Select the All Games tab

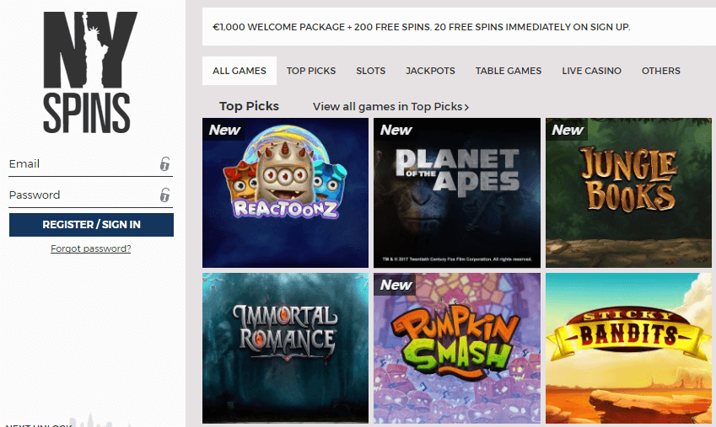[x=240, y=71]
